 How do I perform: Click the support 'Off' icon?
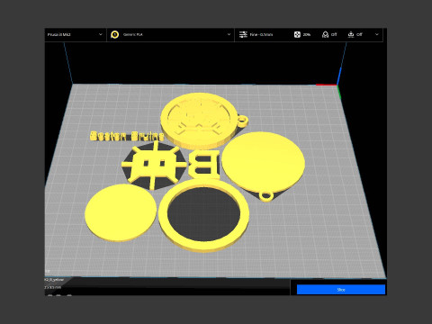pos(325,34)
